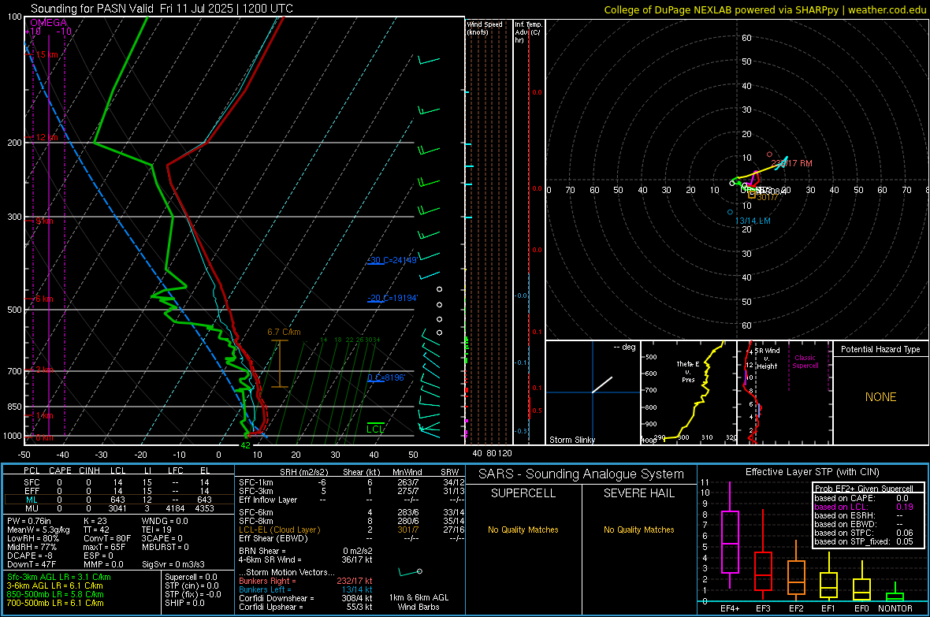The width and height of the screenshot is (930, 617).
Task: Click the '-20 C=19194'' temperature level label
Action: (x=392, y=298)
